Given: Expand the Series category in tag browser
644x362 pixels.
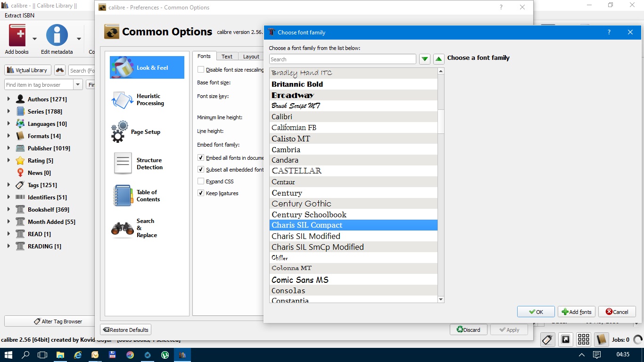Looking at the screenshot, I should click(8, 112).
